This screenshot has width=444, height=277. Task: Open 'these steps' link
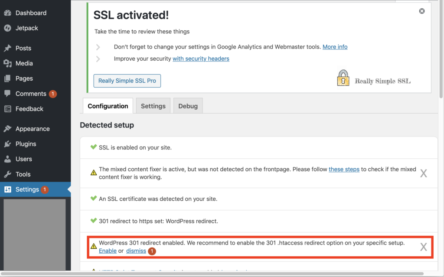(344, 169)
